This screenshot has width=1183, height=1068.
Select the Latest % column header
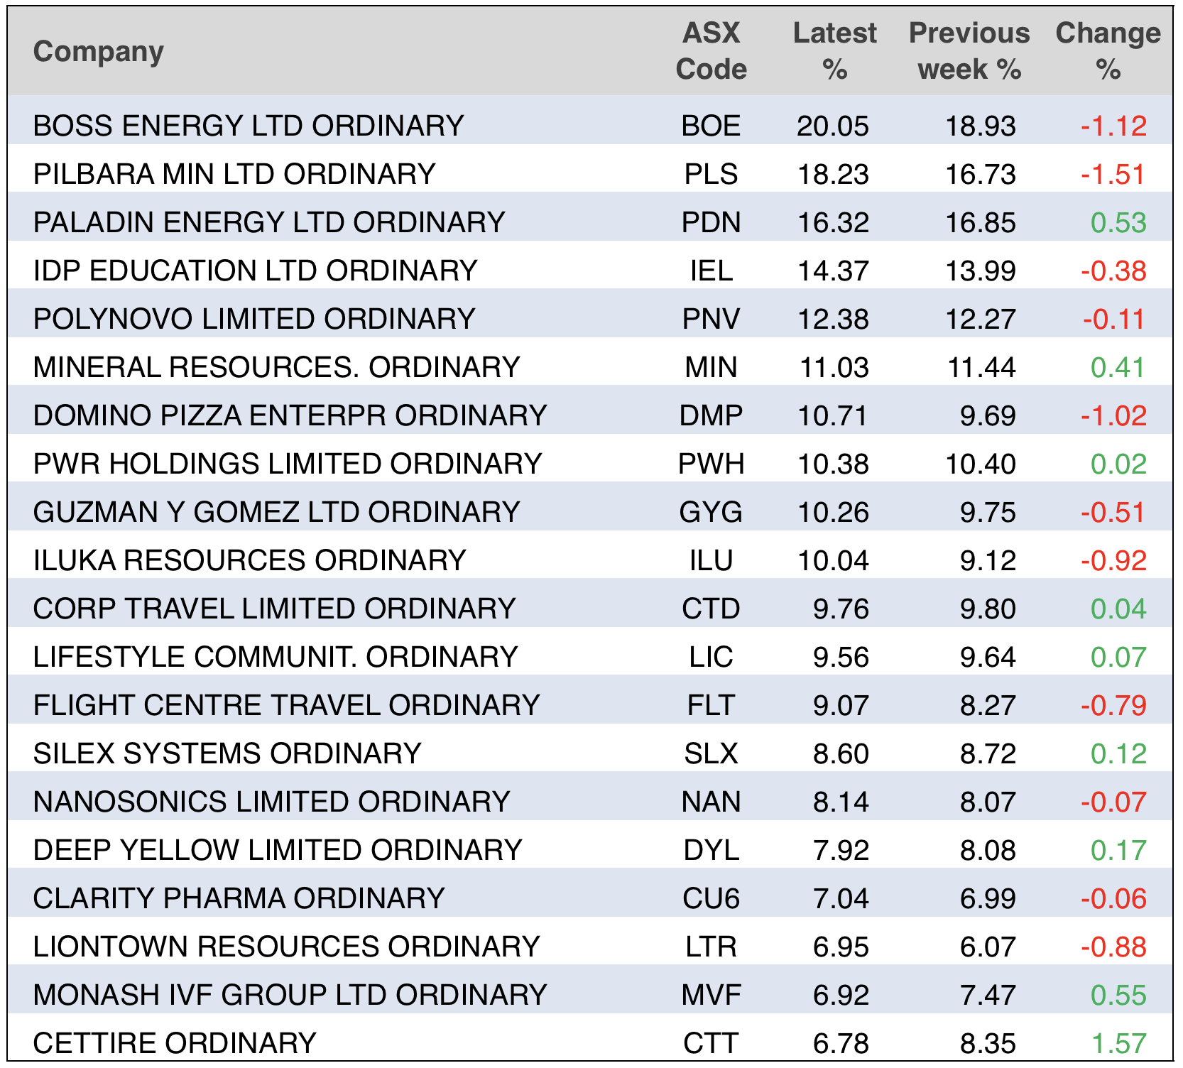click(x=834, y=51)
